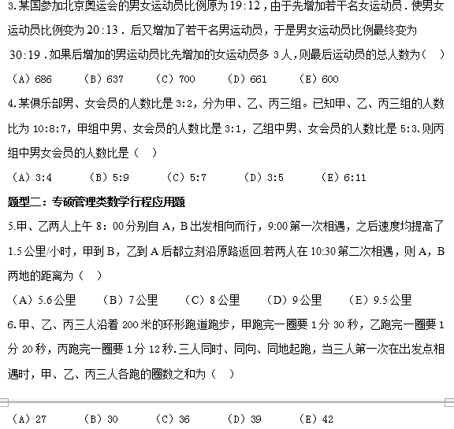This screenshot has height=429, width=454.
Task: Click the text 圈数之和为 in question 6
Action: coord(178,375)
